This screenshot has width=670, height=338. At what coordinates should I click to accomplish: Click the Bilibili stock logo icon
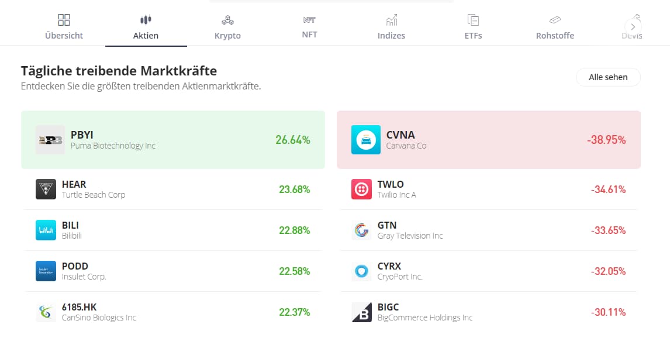(46, 230)
